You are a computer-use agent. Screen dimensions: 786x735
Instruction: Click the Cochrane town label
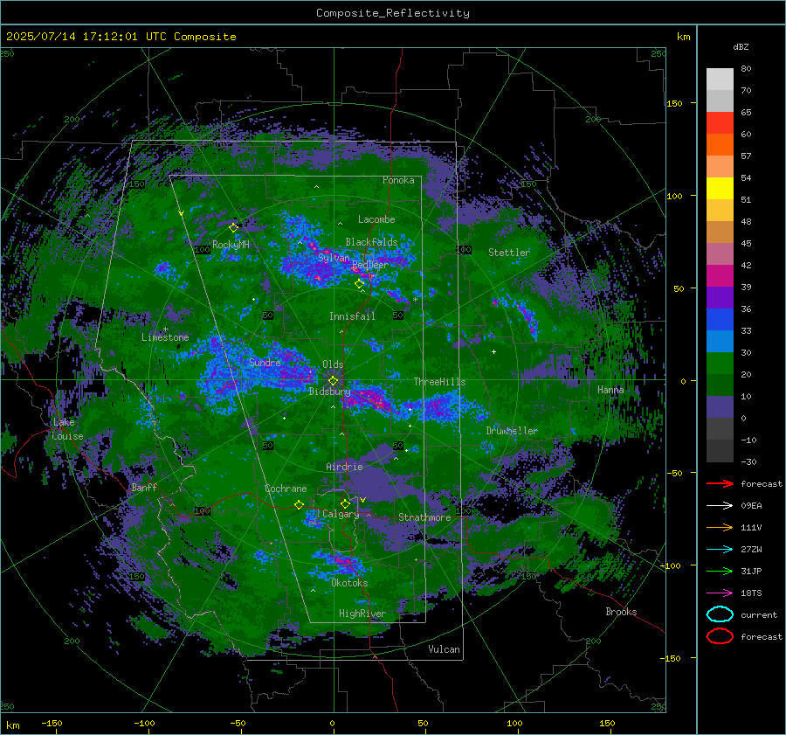point(286,489)
